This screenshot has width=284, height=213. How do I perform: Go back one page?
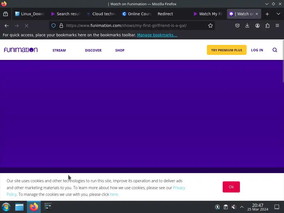[x=7, y=26]
